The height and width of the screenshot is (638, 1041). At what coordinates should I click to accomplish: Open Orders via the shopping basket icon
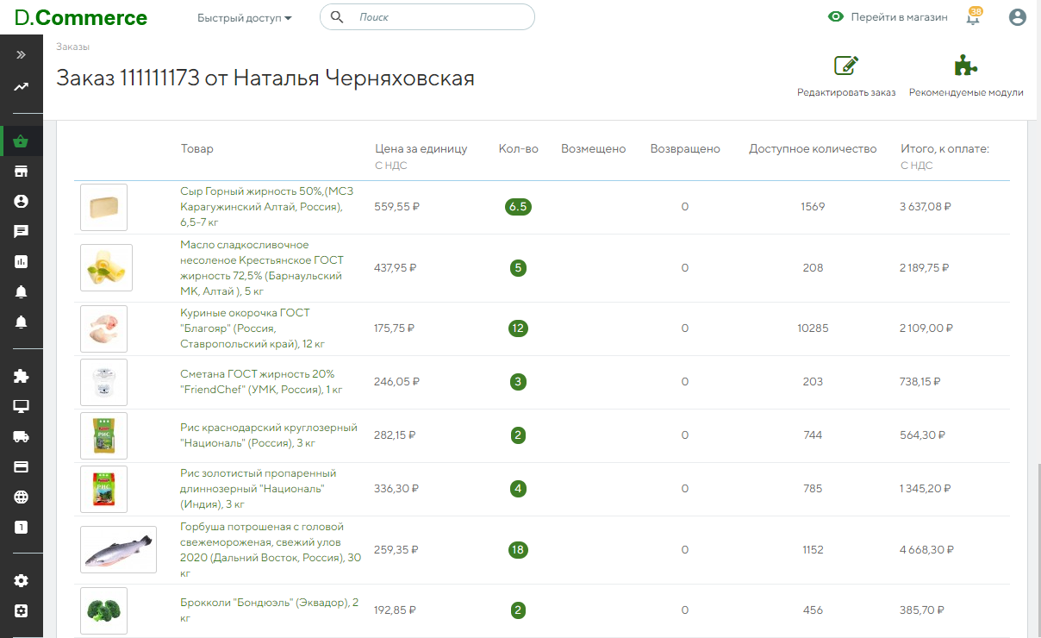coord(22,142)
